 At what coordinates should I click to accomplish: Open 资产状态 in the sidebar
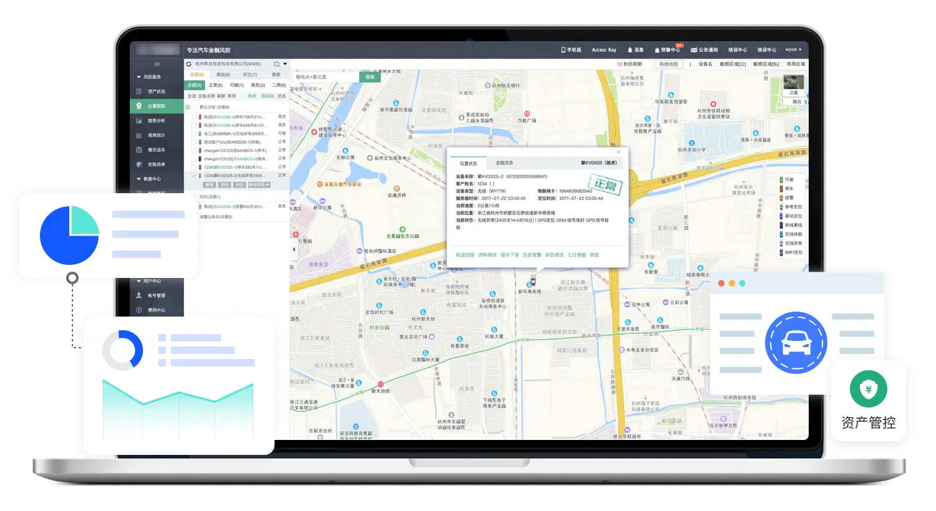(x=156, y=92)
